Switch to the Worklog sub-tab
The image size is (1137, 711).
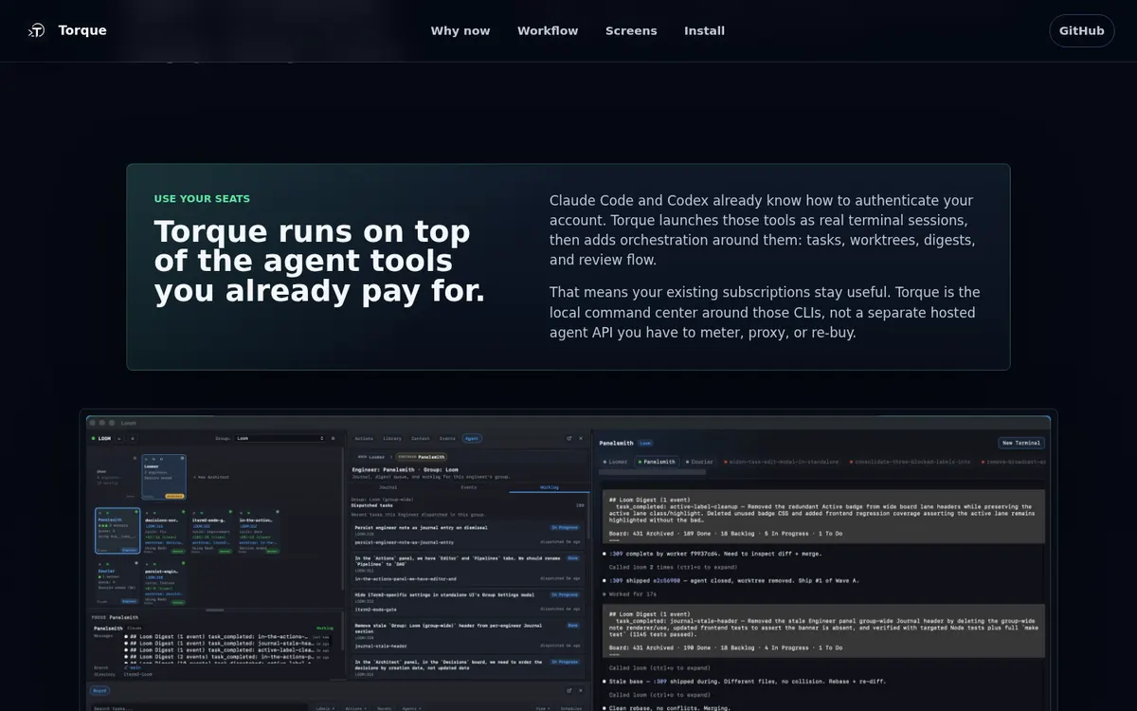click(549, 487)
